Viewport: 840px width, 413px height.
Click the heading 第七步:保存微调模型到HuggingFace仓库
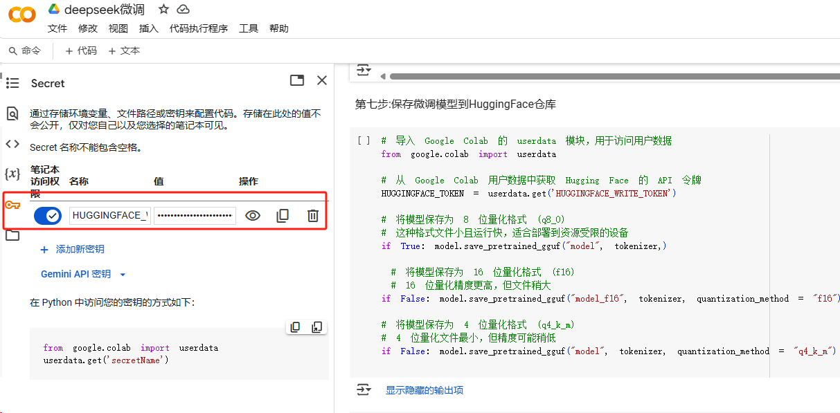coord(456,104)
